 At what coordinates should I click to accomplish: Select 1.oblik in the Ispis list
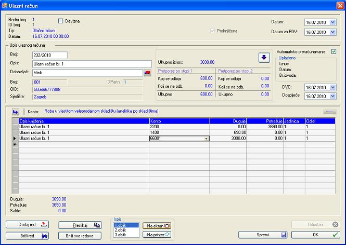click(126, 225)
